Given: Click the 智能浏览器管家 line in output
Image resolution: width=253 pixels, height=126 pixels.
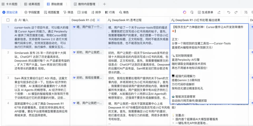Looking at the screenshot, I should (x=184, y=97).
